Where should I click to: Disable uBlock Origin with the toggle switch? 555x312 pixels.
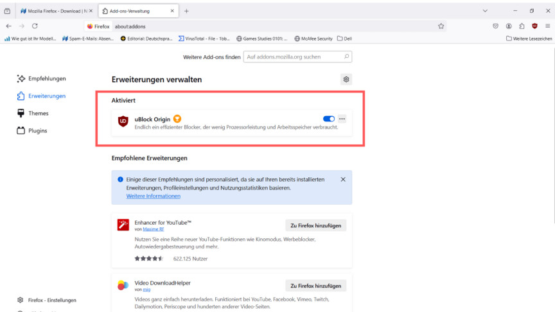pos(329,119)
